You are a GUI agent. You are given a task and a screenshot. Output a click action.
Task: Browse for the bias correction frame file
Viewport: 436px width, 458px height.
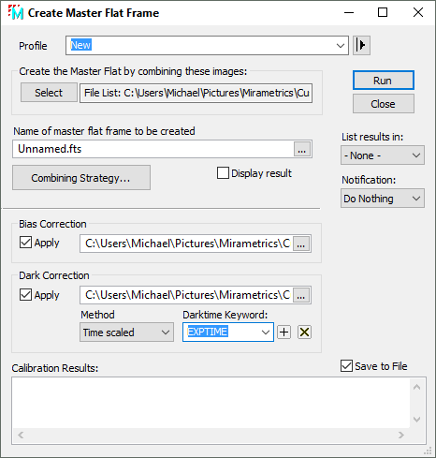pos(301,244)
